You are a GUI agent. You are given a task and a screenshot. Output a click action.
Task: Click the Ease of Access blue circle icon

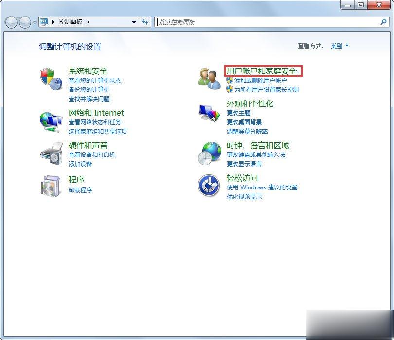click(209, 186)
